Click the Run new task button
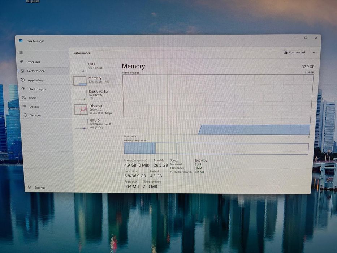Image resolution: width=337 pixels, height=253 pixels. (x=295, y=52)
